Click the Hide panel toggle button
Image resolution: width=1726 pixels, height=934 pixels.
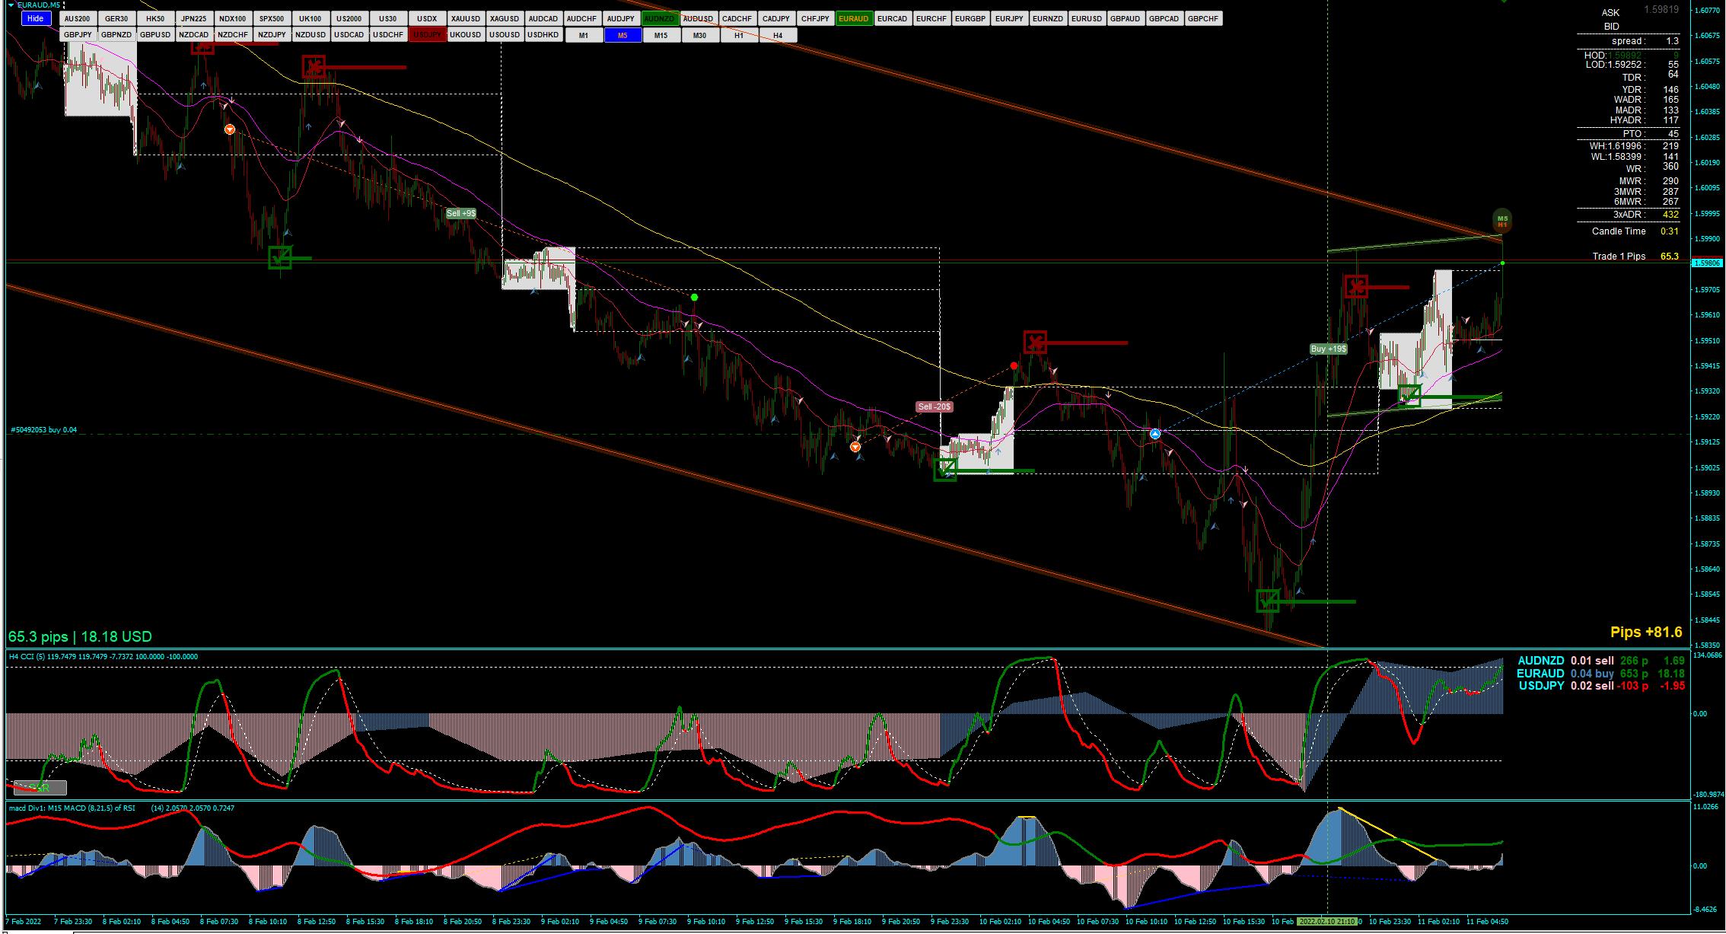coord(35,18)
